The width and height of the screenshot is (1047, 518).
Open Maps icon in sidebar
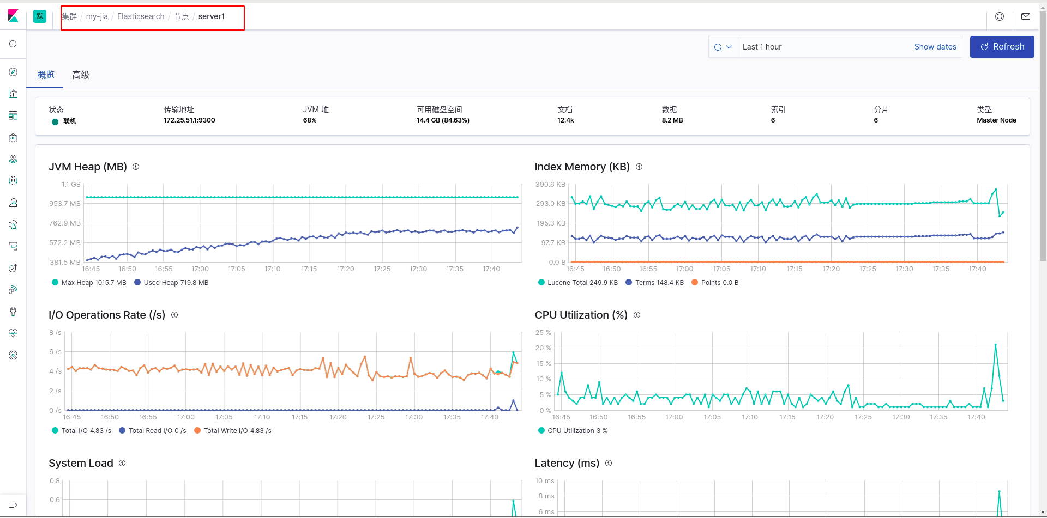(13, 159)
